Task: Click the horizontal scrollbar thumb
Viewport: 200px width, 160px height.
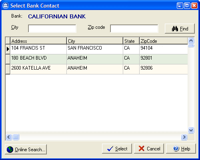Action: (16, 137)
